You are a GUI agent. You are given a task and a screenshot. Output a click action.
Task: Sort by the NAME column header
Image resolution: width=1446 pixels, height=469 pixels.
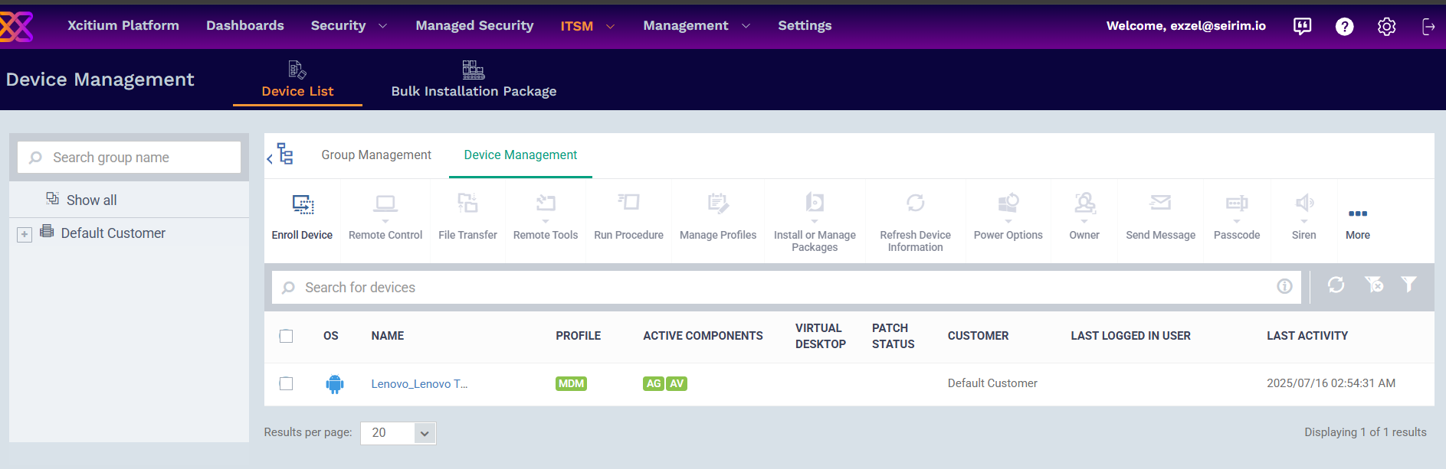pyautogui.click(x=388, y=336)
